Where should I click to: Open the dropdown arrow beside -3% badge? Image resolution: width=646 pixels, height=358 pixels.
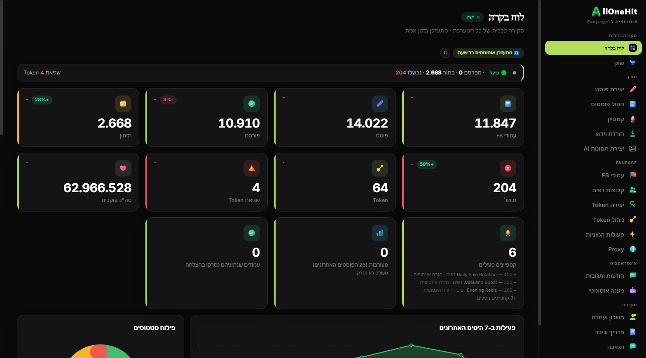(x=155, y=100)
